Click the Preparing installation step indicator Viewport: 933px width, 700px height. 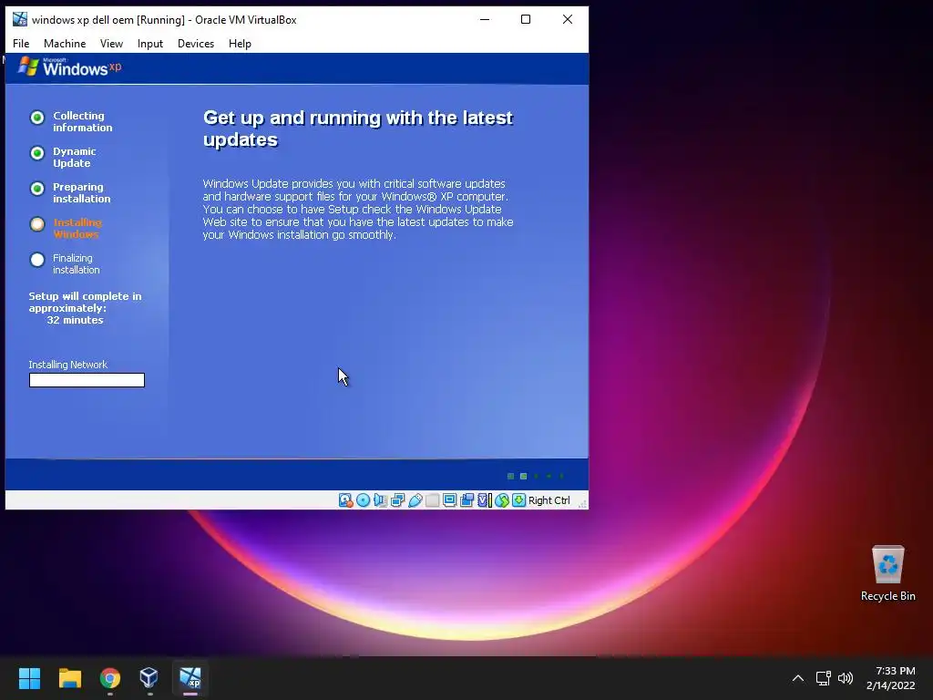tap(36, 189)
